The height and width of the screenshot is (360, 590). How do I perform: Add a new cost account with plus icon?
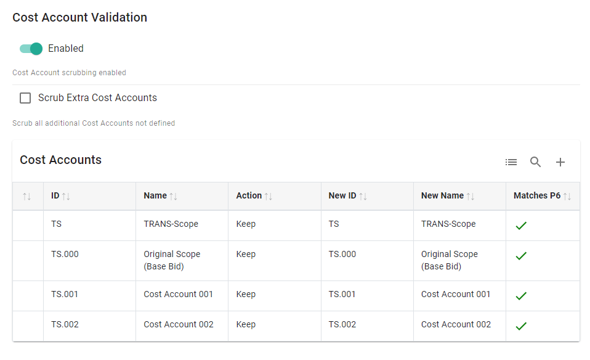click(x=560, y=162)
